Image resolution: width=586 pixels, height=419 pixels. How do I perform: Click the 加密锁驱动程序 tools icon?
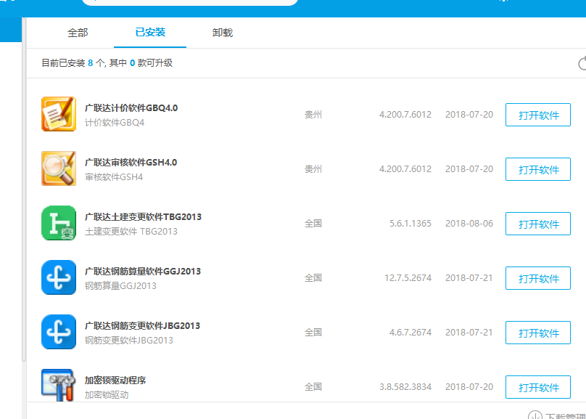[x=59, y=385]
